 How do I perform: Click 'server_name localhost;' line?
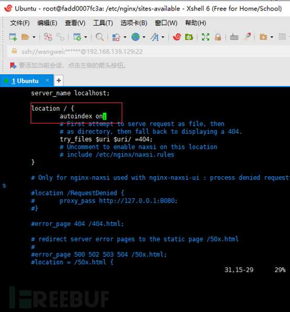coord(70,93)
